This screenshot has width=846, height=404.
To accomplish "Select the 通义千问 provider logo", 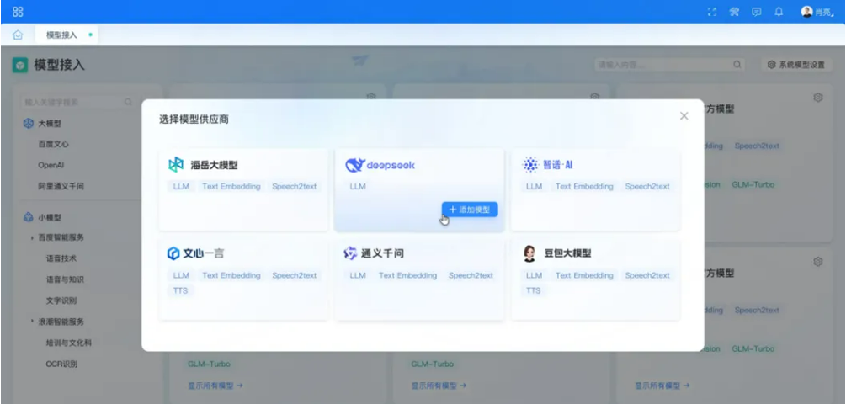I will [x=351, y=253].
